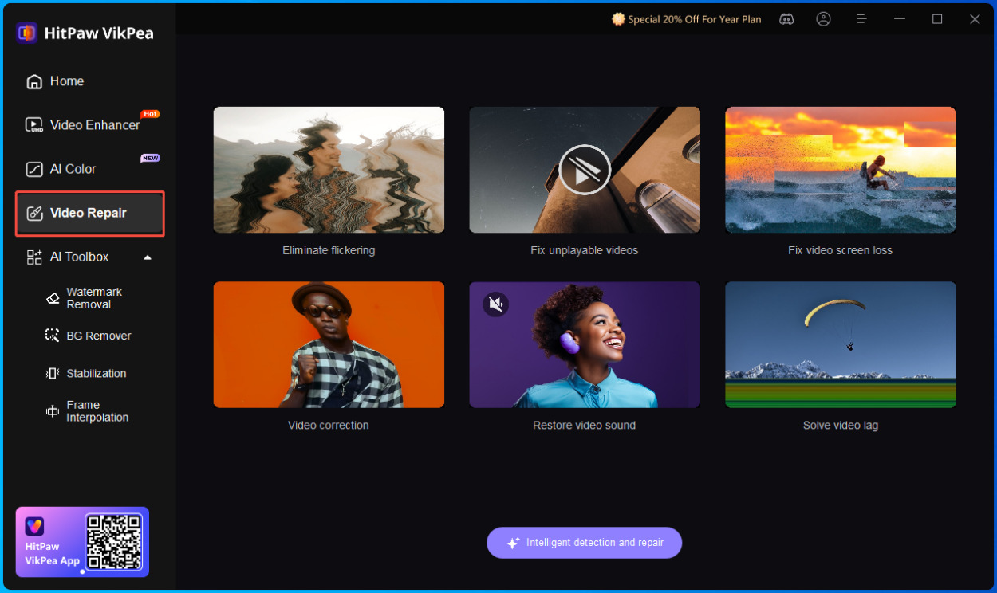Viewport: 997px width, 593px height.
Task: Choose Fix video screen loss
Action: pos(840,170)
